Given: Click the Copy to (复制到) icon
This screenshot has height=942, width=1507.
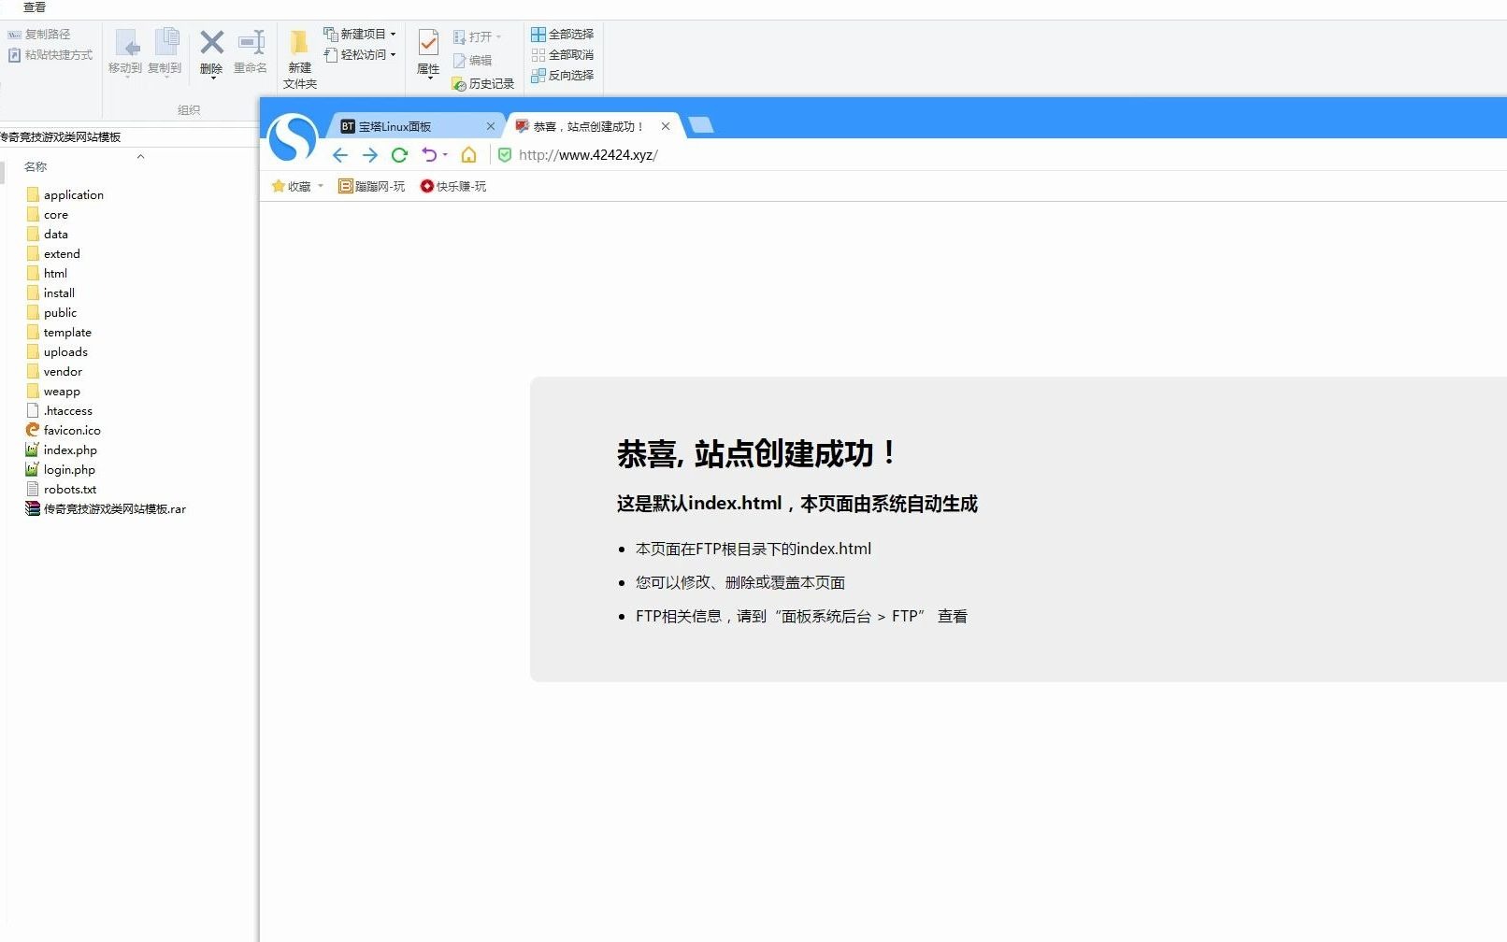Looking at the screenshot, I should click(x=165, y=52).
